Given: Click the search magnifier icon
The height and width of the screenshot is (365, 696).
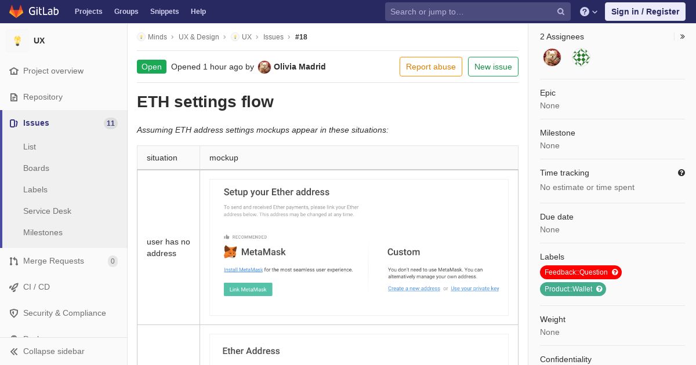Looking at the screenshot, I should click(x=561, y=12).
